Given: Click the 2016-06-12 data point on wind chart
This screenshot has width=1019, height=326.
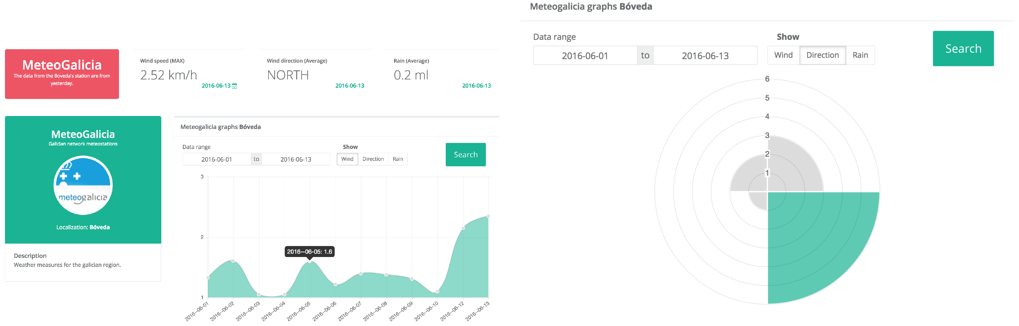Looking at the screenshot, I should 463,228.
